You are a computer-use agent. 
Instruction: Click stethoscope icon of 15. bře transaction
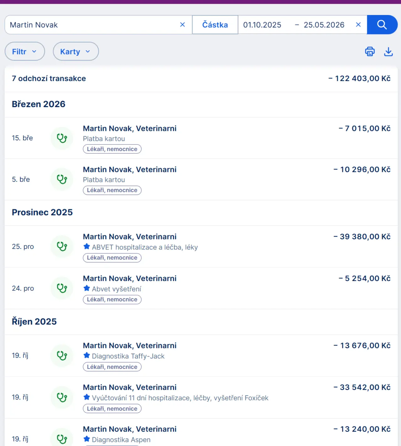[62, 138]
